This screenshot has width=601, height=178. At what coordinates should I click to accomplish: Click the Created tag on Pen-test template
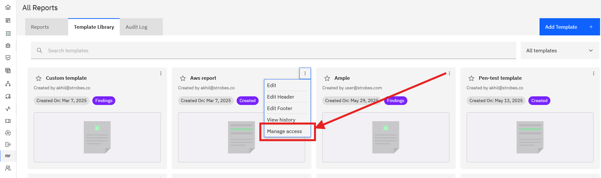[x=539, y=100]
